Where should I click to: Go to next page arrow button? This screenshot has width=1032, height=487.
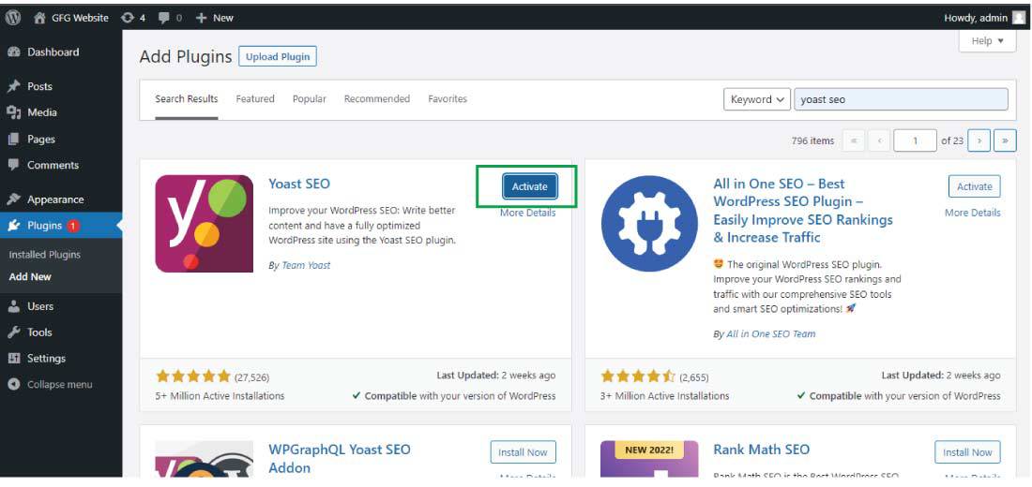click(979, 140)
